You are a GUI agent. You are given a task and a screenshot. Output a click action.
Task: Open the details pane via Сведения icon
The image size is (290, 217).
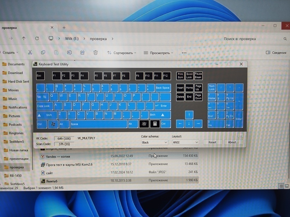[274, 52]
